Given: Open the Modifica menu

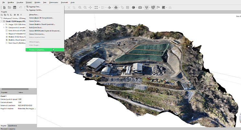Looking at the screenshot, I should (11, 3).
